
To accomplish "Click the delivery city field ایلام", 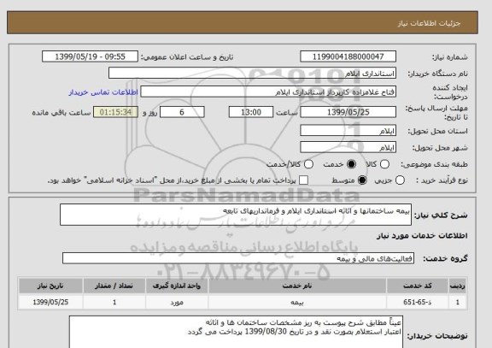I will pos(348,147).
